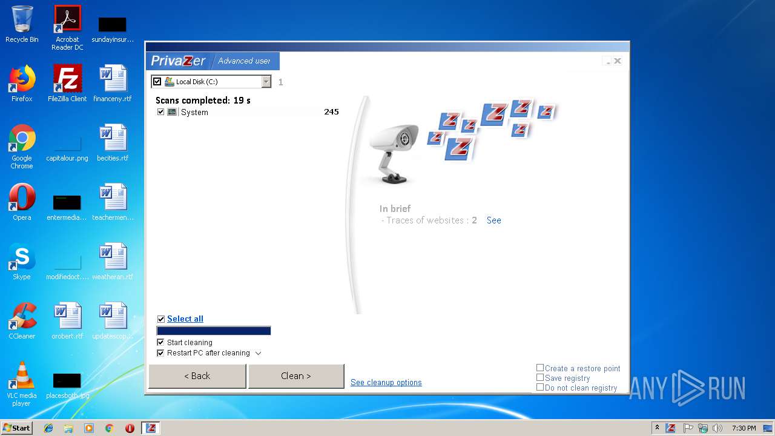Click the scan progress bar

(x=214, y=331)
